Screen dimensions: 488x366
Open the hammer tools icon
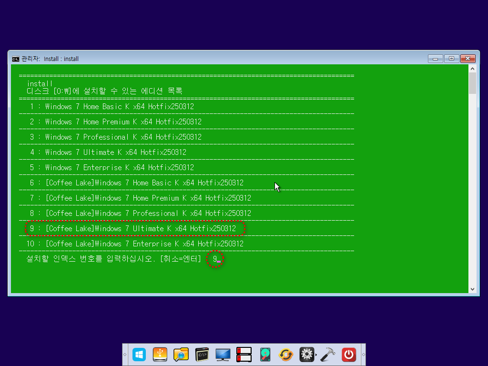pos(328,355)
